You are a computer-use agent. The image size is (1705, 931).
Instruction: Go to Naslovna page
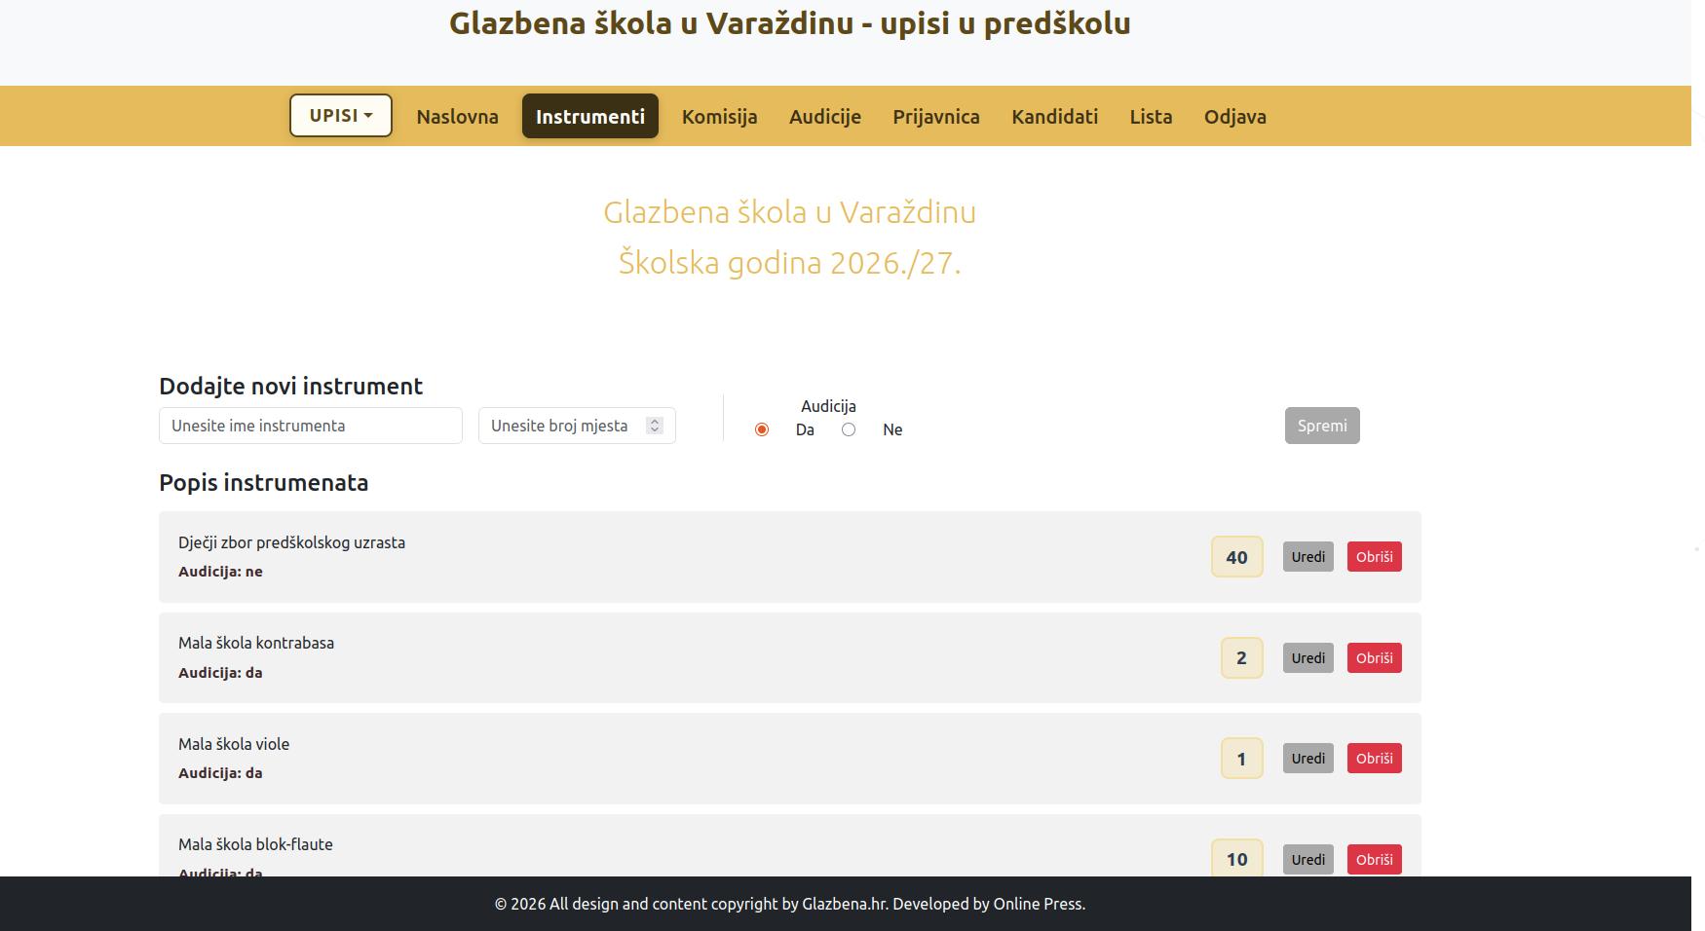coord(457,117)
